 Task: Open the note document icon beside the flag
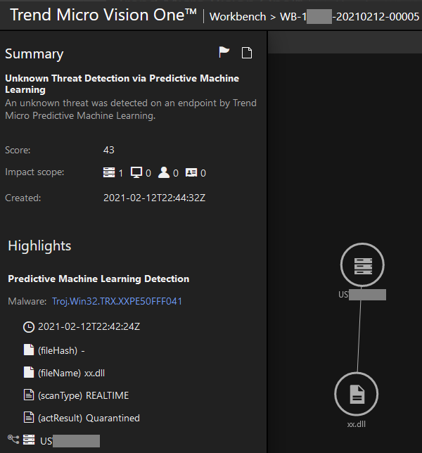pos(246,53)
